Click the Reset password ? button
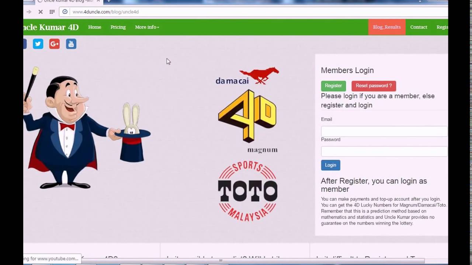 (374, 86)
